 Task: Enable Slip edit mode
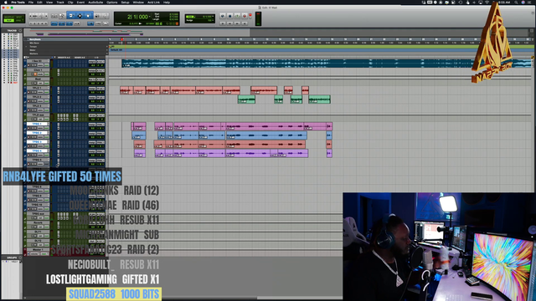[x=9, y=20]
